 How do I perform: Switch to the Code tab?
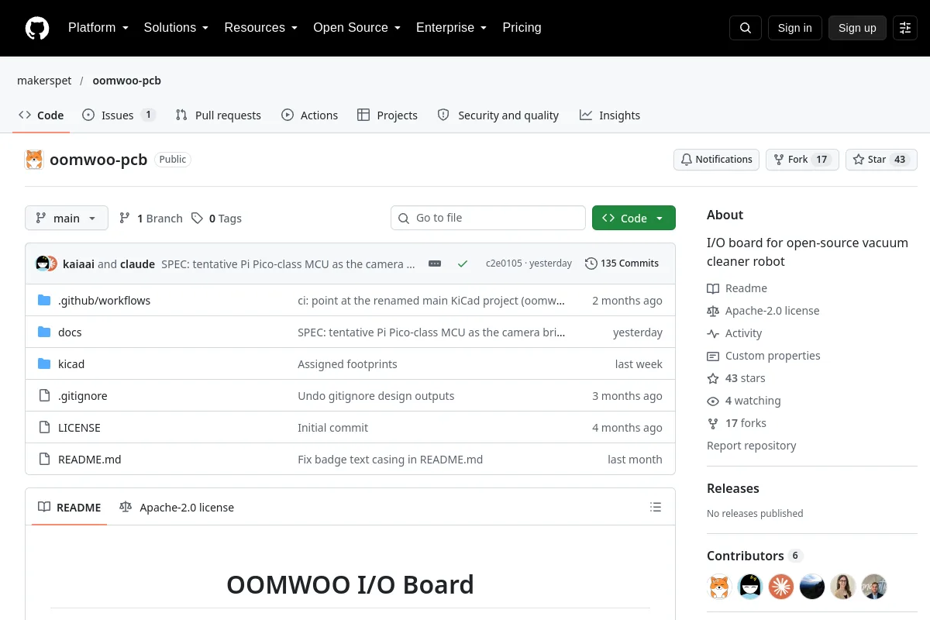pyautogui.click(x=42, y=115)
